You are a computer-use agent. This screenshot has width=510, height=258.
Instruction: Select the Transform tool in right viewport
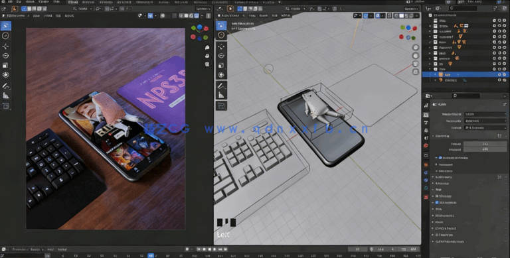[222, 75]
